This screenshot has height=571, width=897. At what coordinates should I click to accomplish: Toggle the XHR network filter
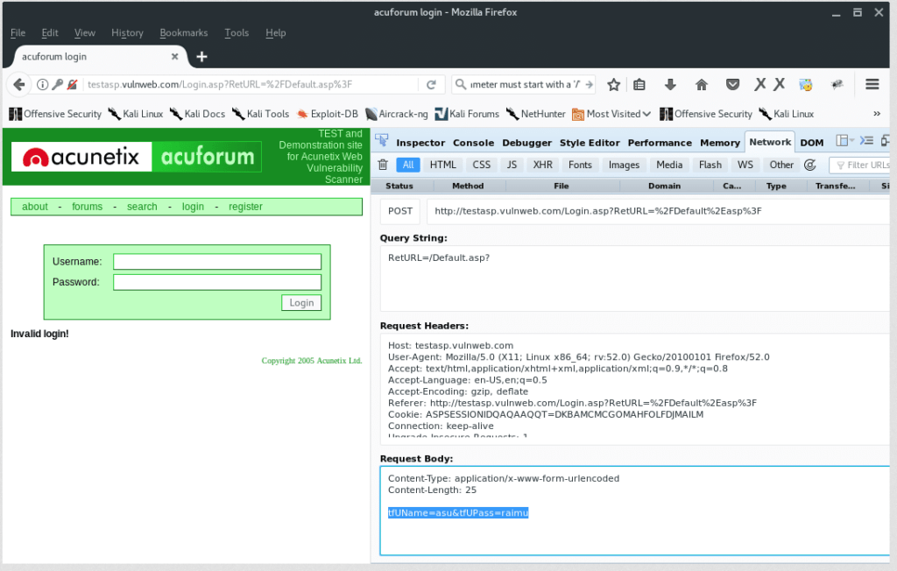pyautogui.click(x=542, y=165)
